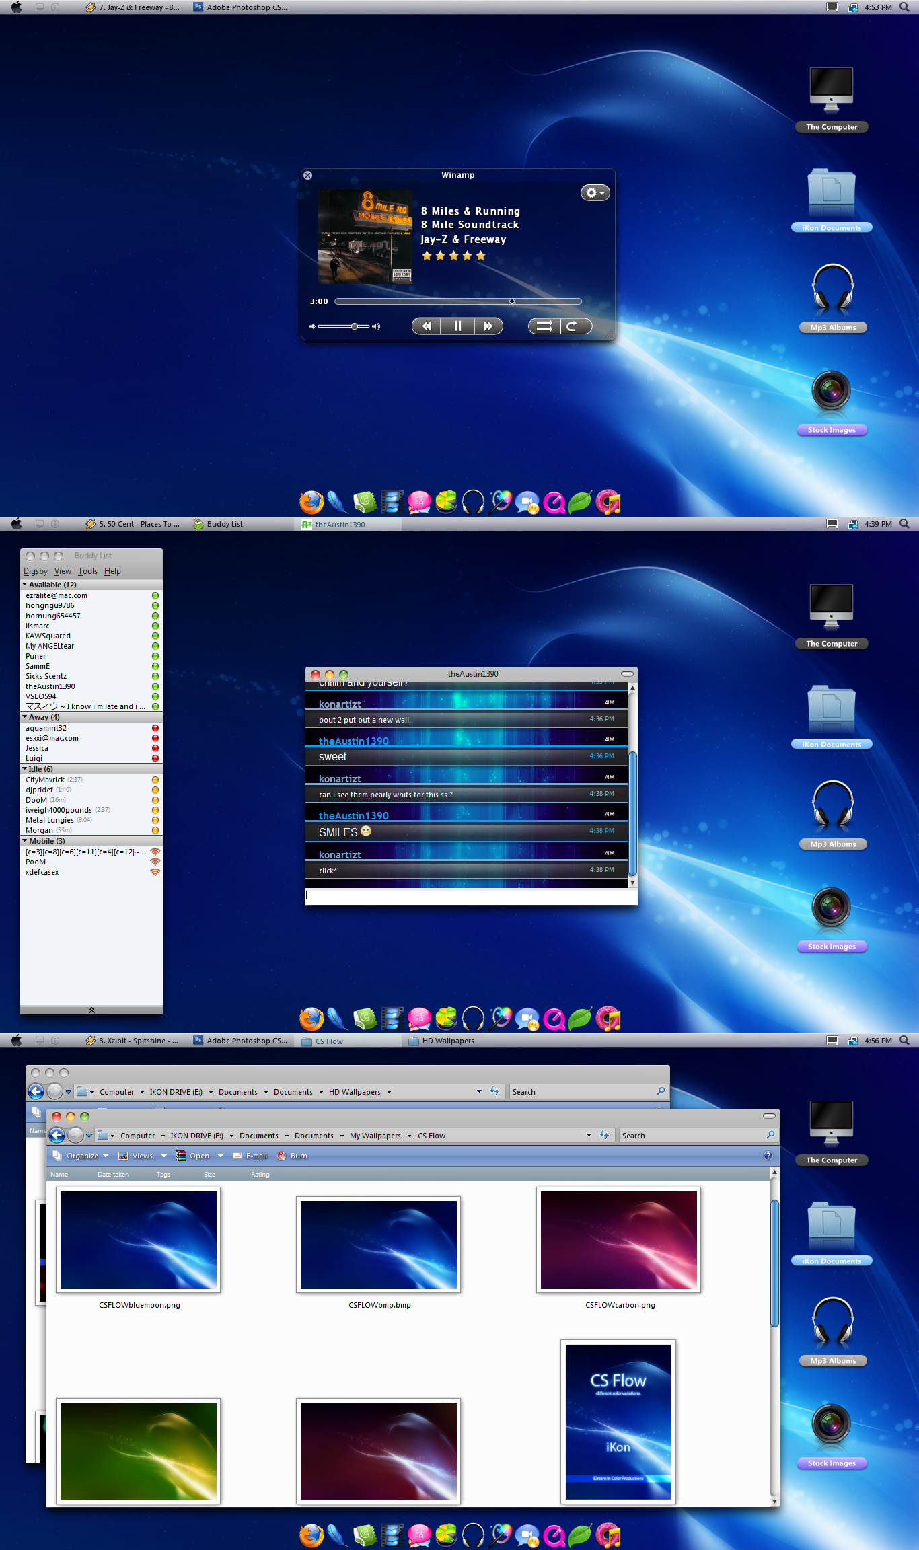Click the 8 Mile album art
This screenshot has height=1550, width=919.
(x=365, y=237)
